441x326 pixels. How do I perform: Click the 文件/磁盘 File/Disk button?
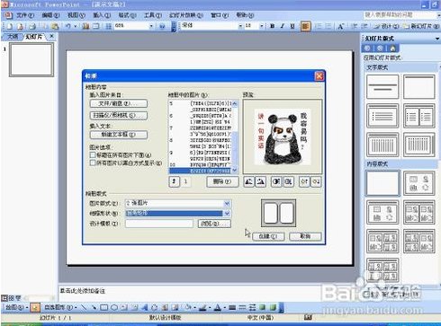[119, 103]
